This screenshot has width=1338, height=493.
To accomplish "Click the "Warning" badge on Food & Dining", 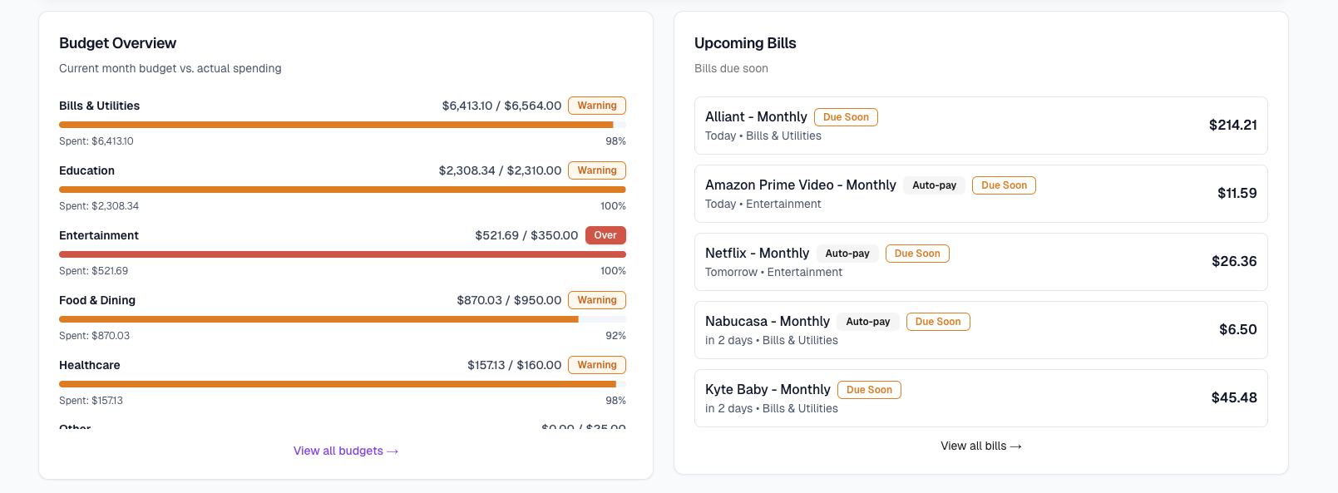I will click(597, 300).
